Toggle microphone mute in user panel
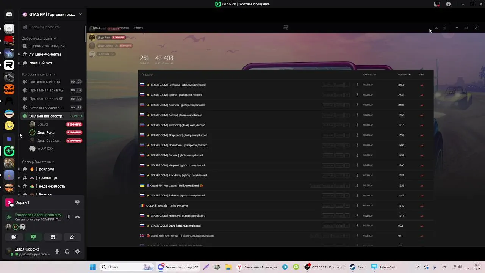485x273 pixels. (x=57, y=251)
